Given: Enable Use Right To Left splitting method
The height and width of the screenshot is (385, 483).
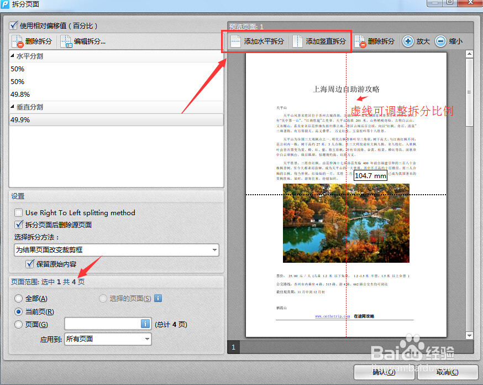Looking at the screenshot, I should 18,212.
